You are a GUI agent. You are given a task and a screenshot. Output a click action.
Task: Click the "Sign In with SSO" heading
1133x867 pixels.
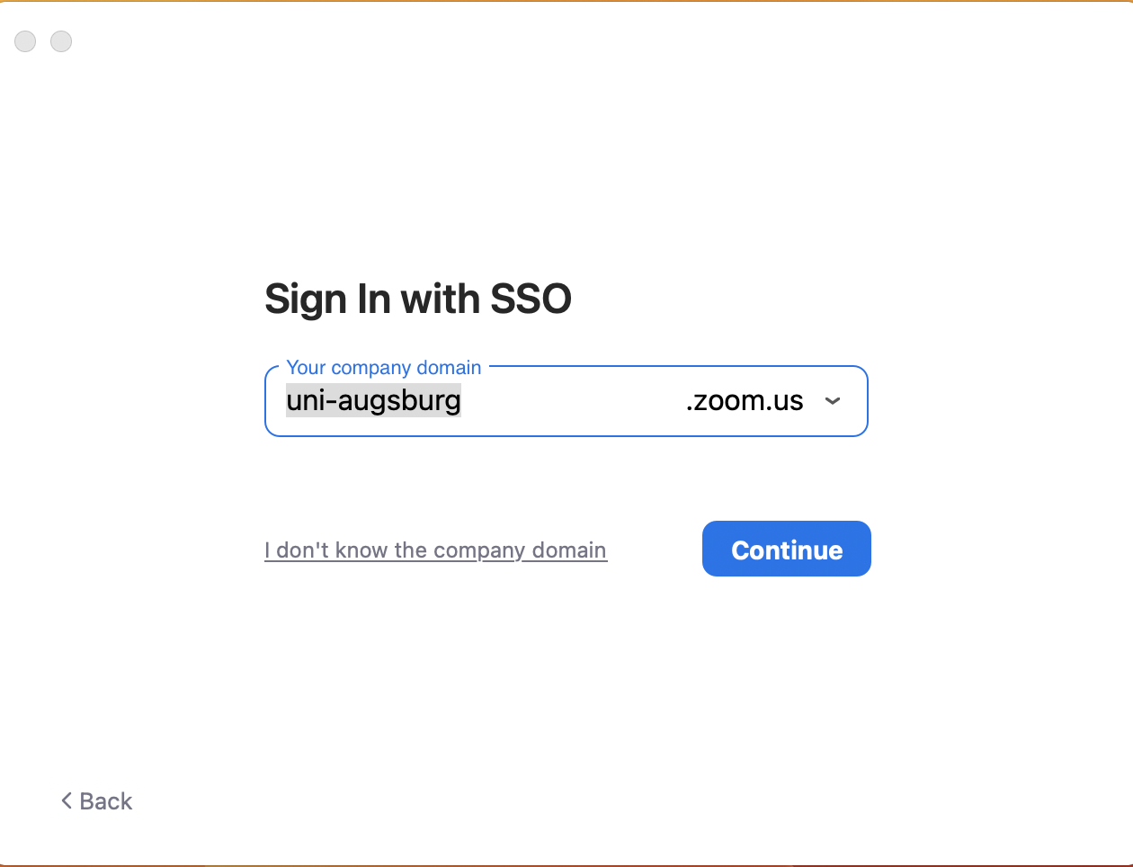[x=417, y=299]
